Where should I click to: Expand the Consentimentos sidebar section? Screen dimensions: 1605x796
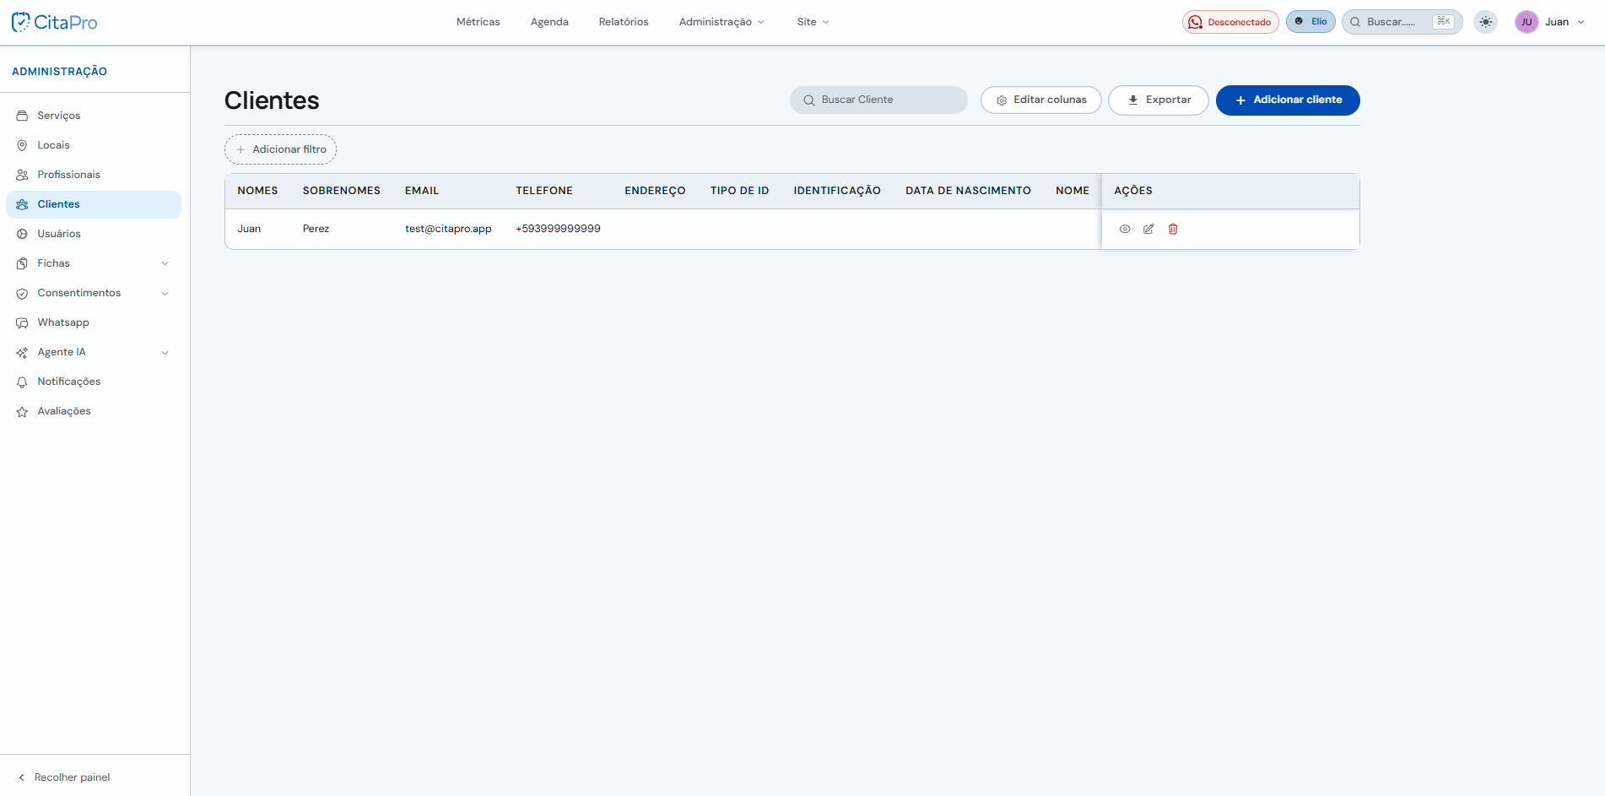94,293
